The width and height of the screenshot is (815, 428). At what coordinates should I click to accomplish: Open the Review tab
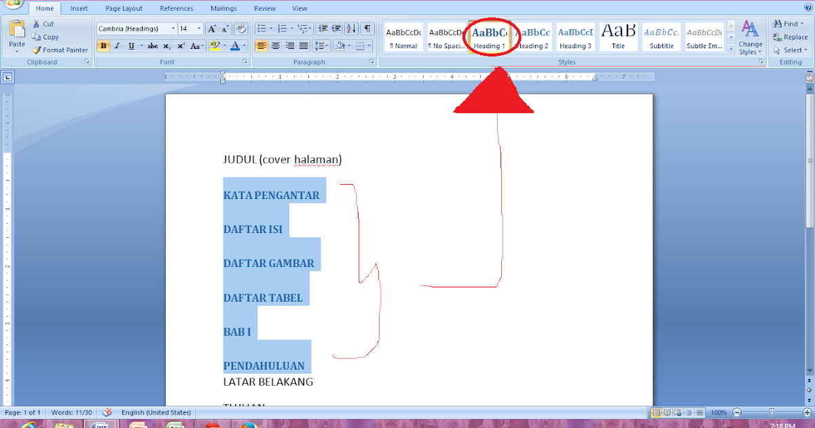265,8
